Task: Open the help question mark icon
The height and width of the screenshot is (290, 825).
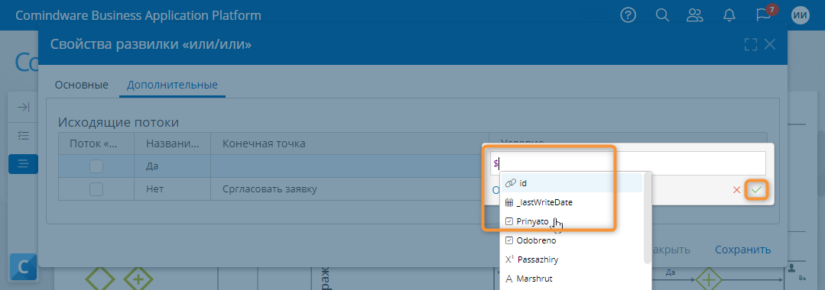Action: [x=628, y=15]
